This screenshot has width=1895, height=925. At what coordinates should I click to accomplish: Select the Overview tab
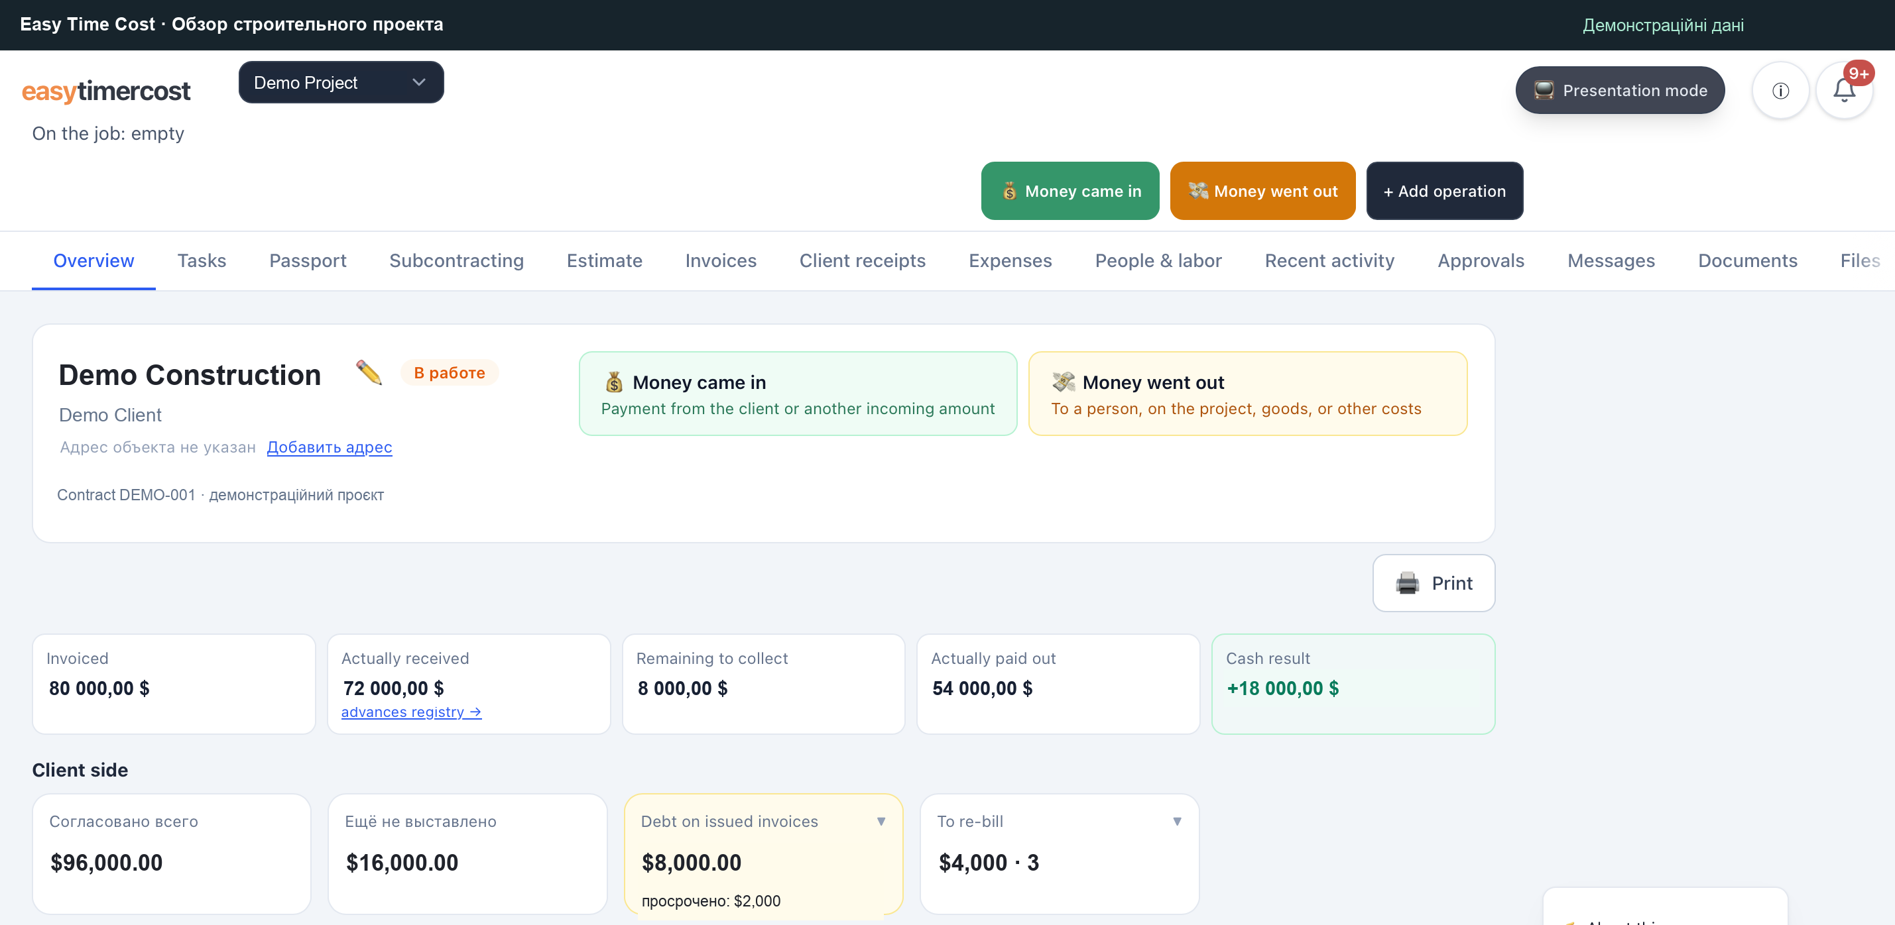(93, 261)
